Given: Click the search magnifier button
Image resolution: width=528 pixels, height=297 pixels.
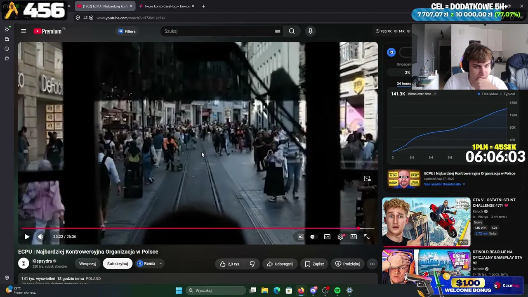Looking at the screenshot, I should [292, 31].
